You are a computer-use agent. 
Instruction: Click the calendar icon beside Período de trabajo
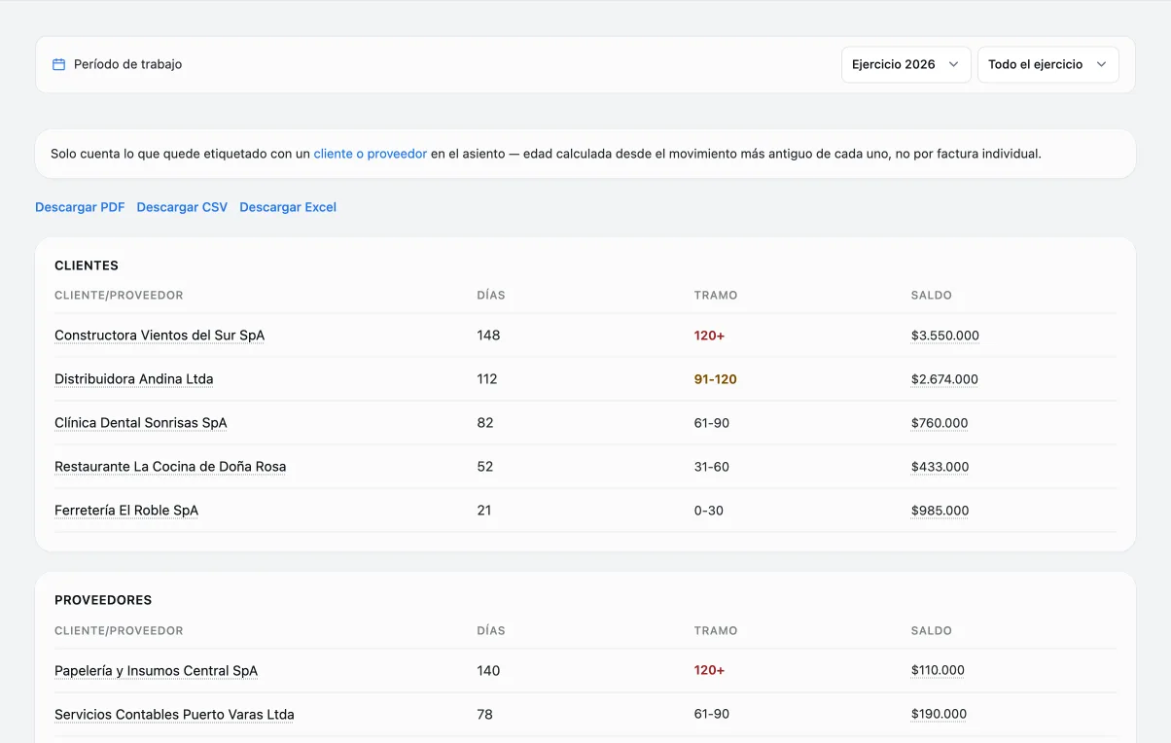(58, 64)
